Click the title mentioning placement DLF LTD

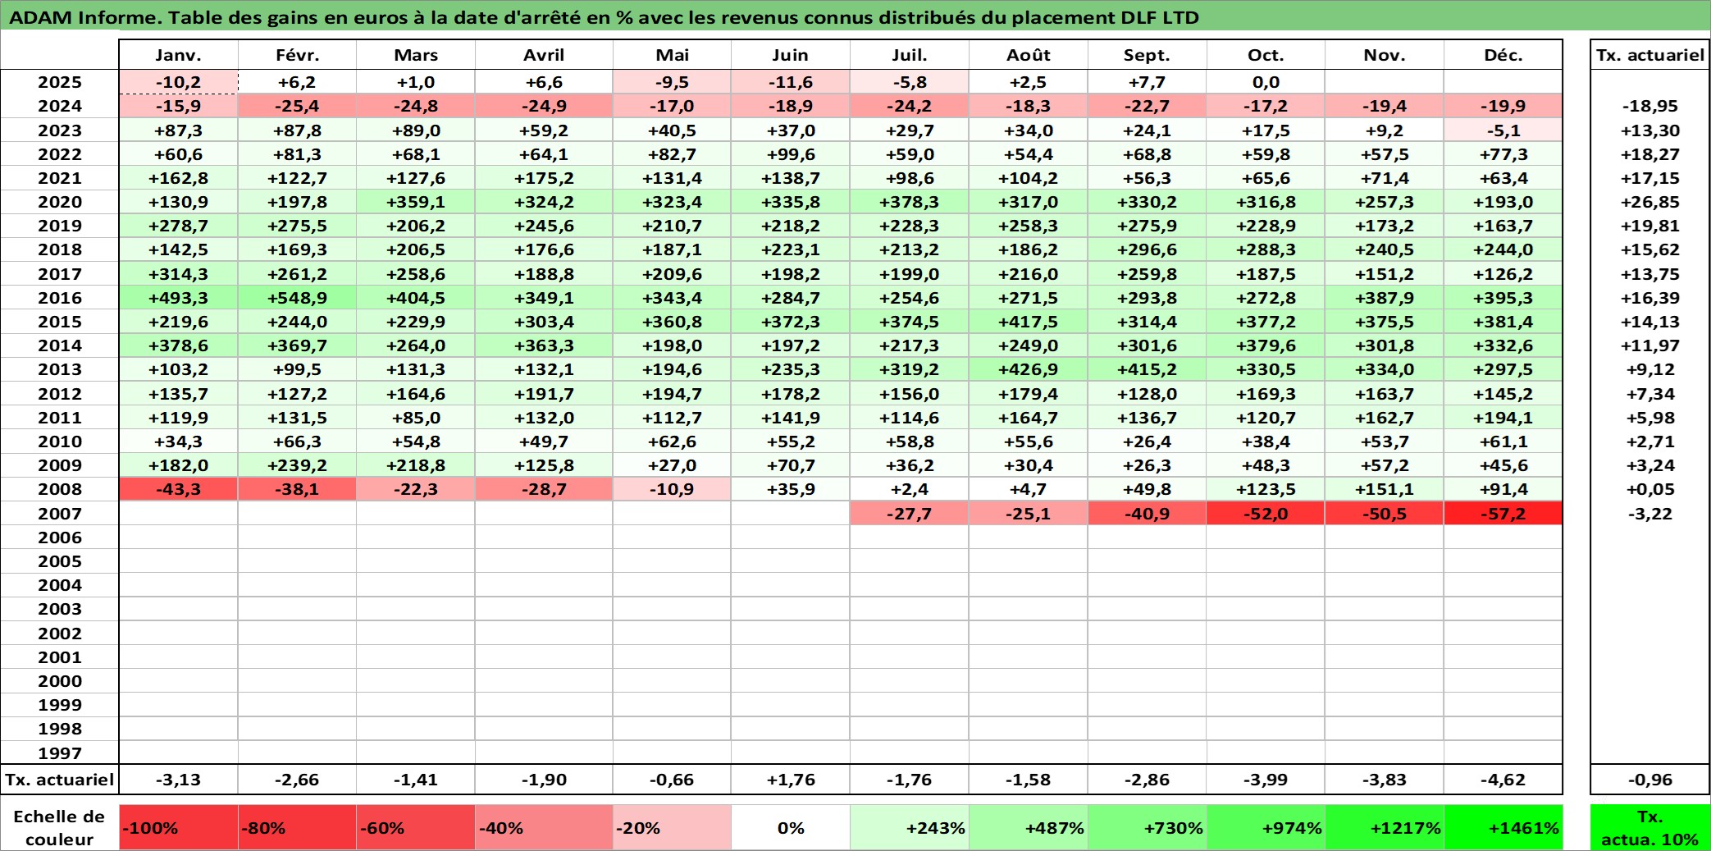[x=604, y=17]
